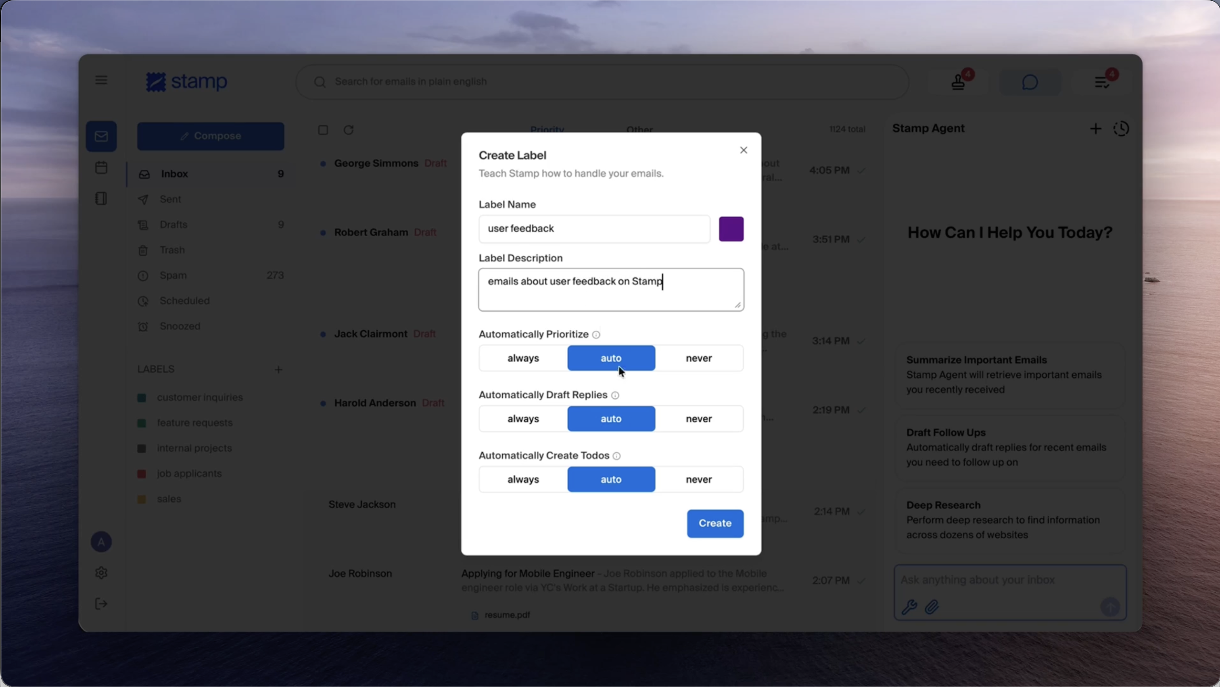Open the notebook icon below the calendar
This screenshot has height=687, width=1220.
100,198
